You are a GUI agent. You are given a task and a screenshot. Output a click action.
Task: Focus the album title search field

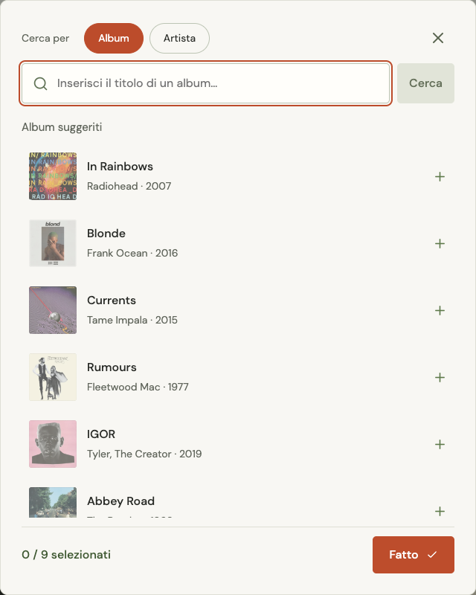205,83
